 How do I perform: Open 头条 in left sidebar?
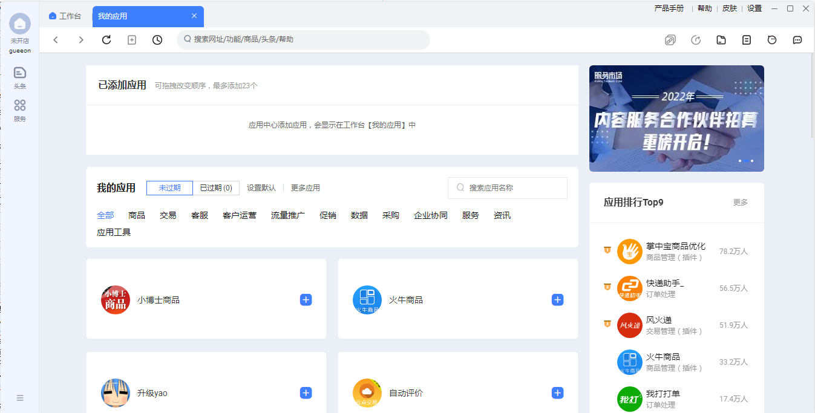click(20, 77)
